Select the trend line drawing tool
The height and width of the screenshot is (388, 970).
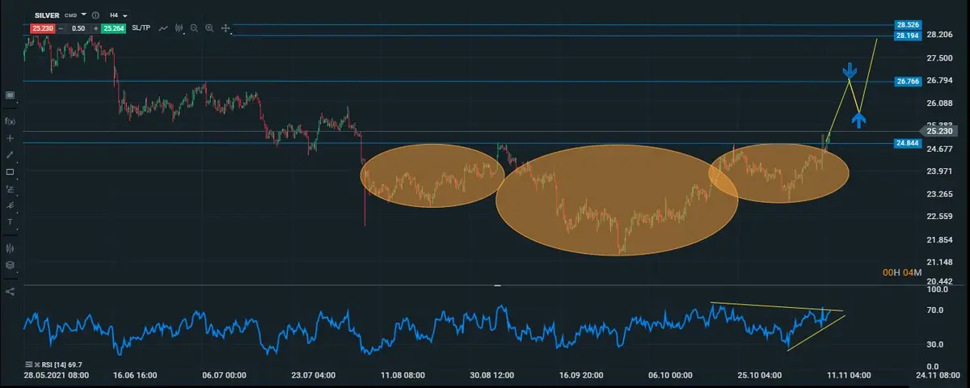pyautogui.click(x=11, y=154)
